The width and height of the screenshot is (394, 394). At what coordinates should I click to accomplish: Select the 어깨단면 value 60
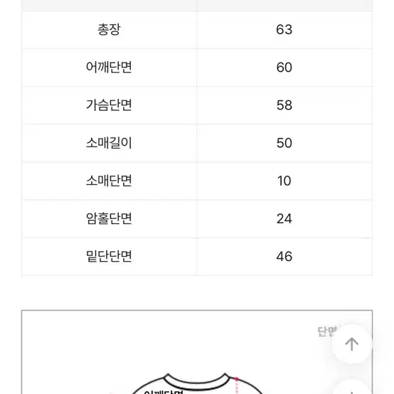click(x=284, y=68)
